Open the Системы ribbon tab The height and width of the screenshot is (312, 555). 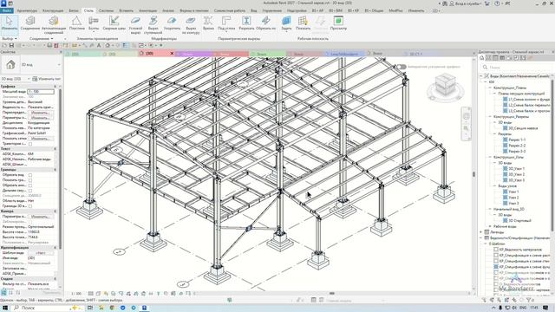click(106, 10)
